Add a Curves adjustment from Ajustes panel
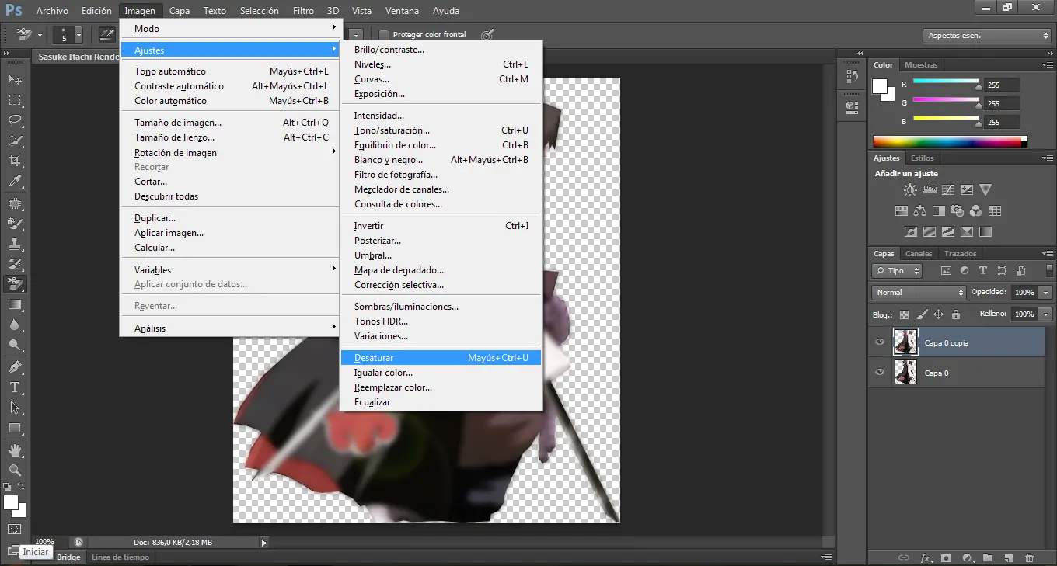The height and width of the screenshot is (566, 1057). (948, 189)
